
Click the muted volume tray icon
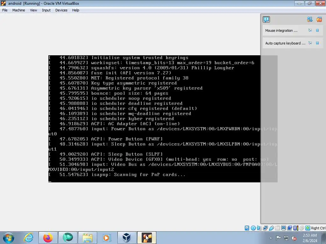click(x=294, y=238)
